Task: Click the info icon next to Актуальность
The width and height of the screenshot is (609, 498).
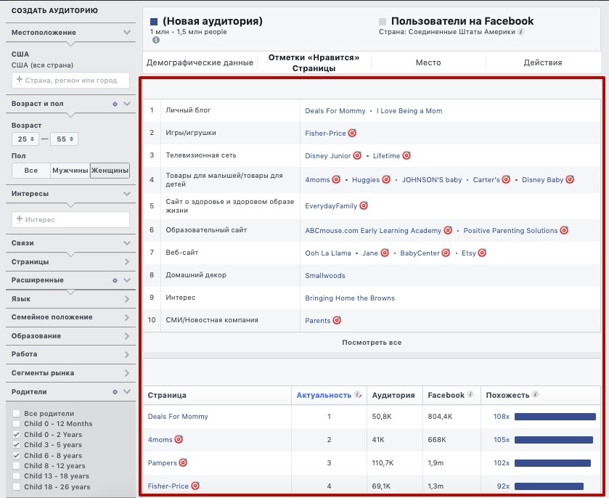Action: point(358,395)
